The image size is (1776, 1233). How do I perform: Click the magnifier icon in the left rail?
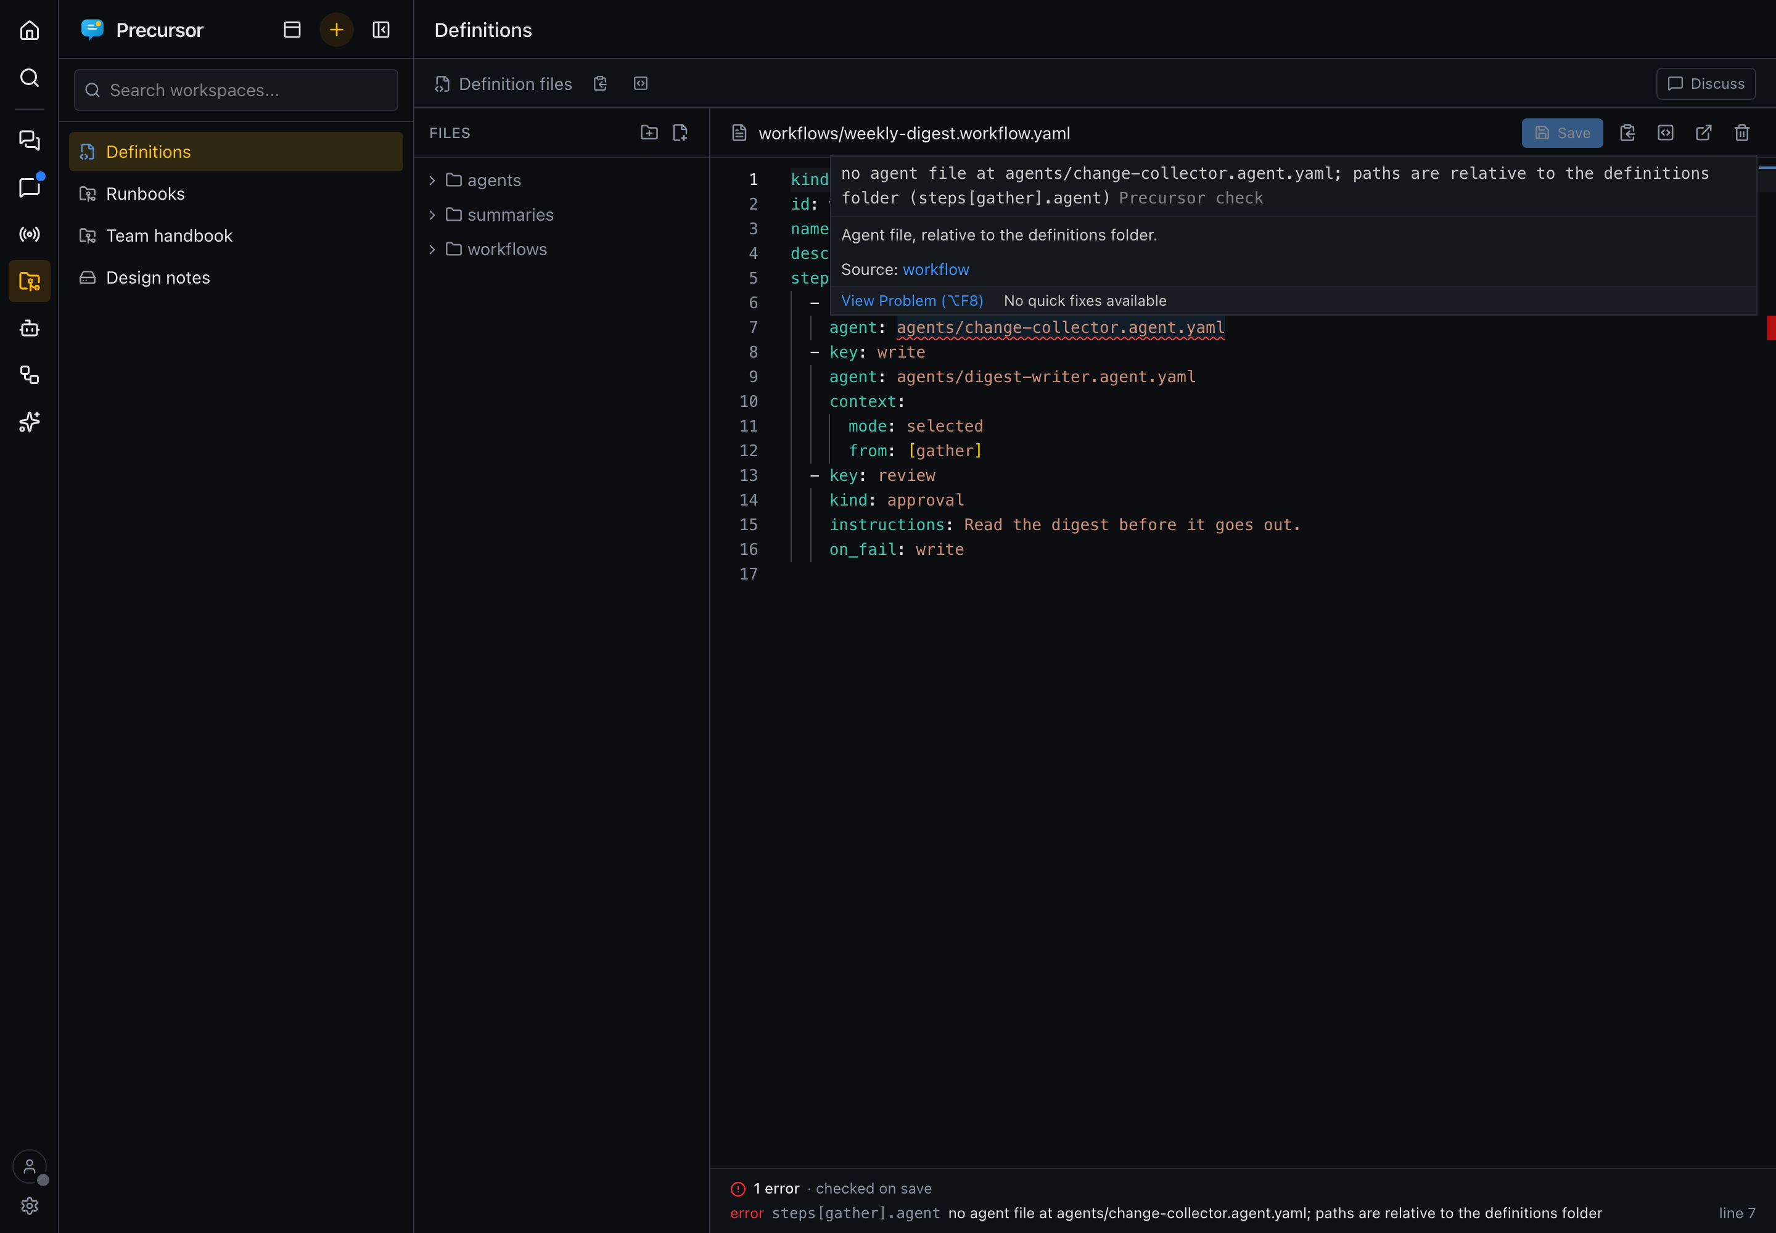click(30, 77)
